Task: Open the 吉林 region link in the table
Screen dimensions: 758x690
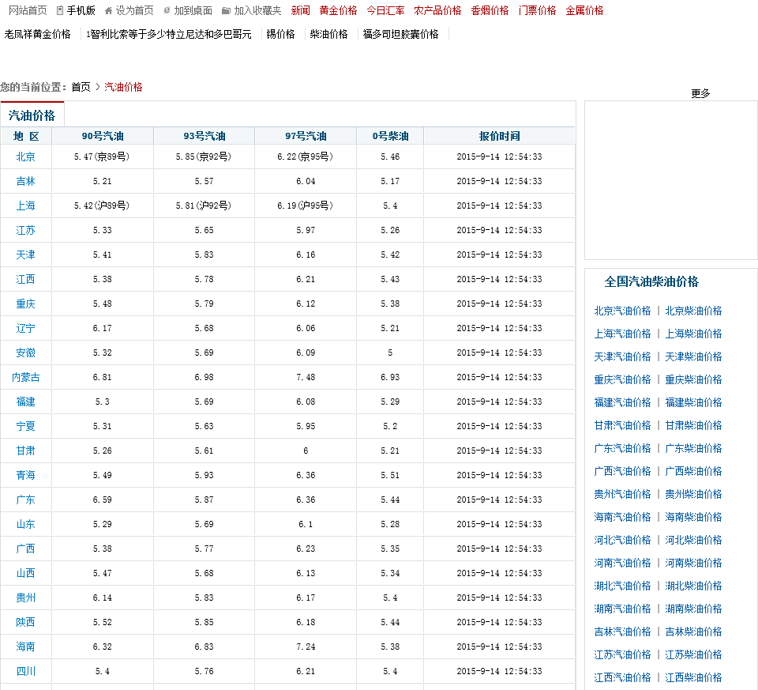Action: [25, 182]
